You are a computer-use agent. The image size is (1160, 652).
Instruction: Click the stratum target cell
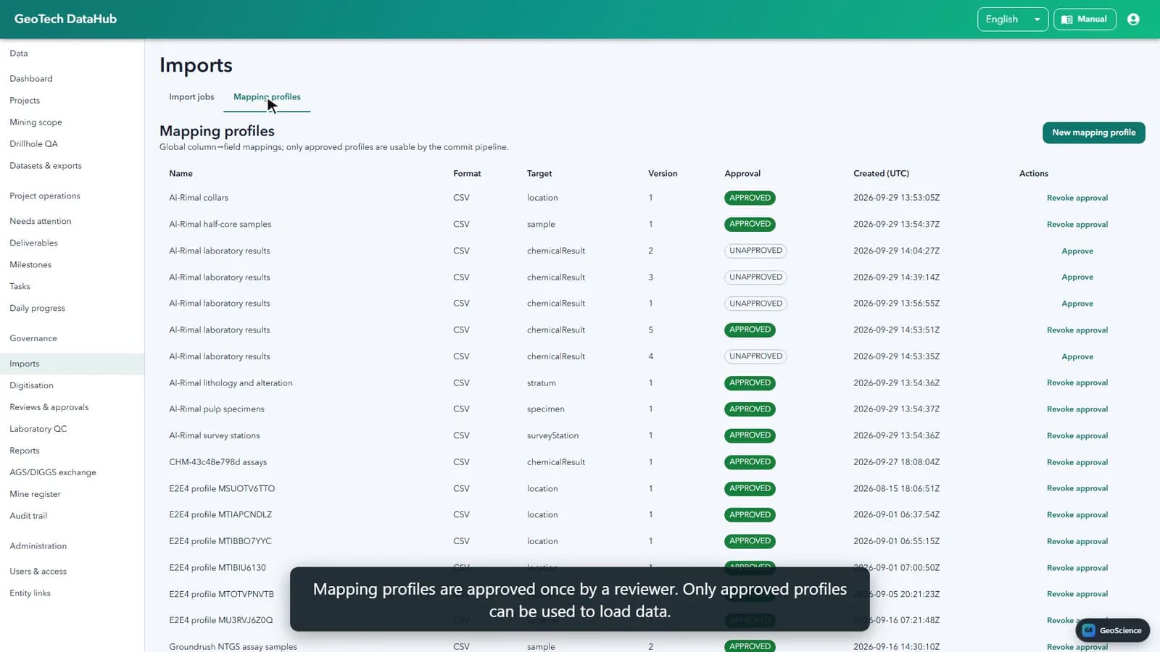[x=542, y=383]
